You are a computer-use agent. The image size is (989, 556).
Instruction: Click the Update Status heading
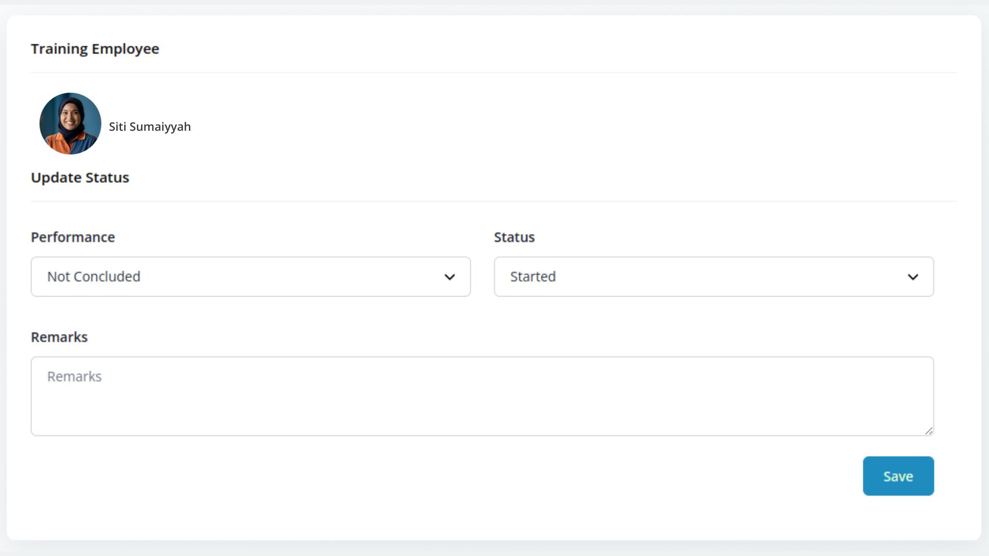[80, 178]
